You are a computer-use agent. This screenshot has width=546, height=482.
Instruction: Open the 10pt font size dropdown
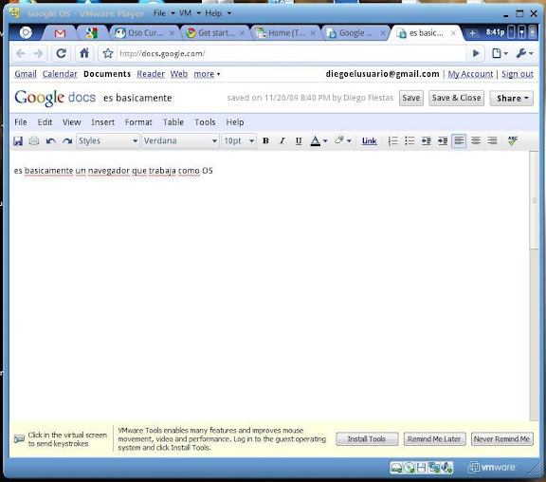[239, 140]
